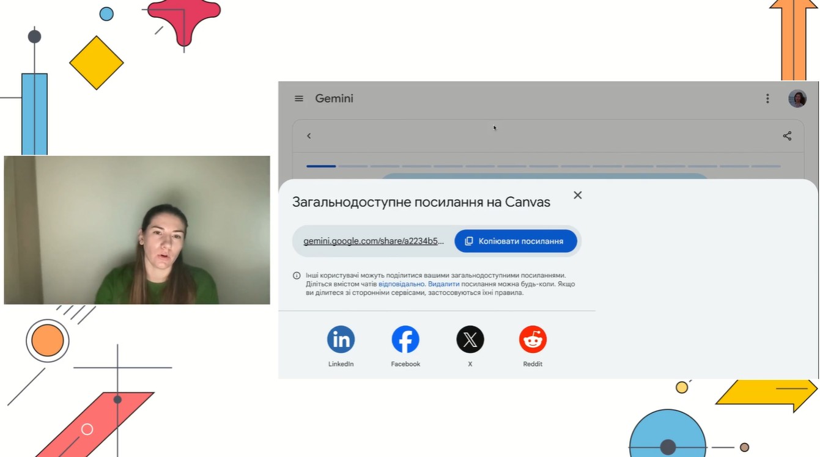Go back using the left chevron arrow
The image size is (820, 457).
pos(309,136)
